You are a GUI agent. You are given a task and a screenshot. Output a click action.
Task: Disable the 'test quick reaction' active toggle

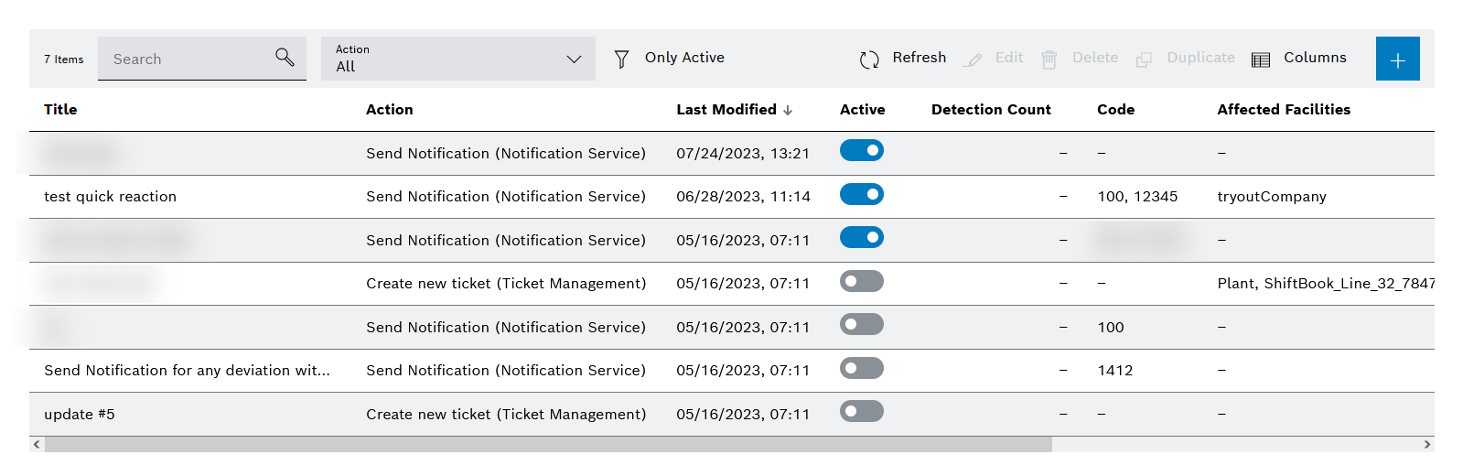(x=862, y=194)
